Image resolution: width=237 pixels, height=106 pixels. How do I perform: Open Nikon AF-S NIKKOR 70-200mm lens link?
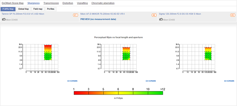[103, 14]
